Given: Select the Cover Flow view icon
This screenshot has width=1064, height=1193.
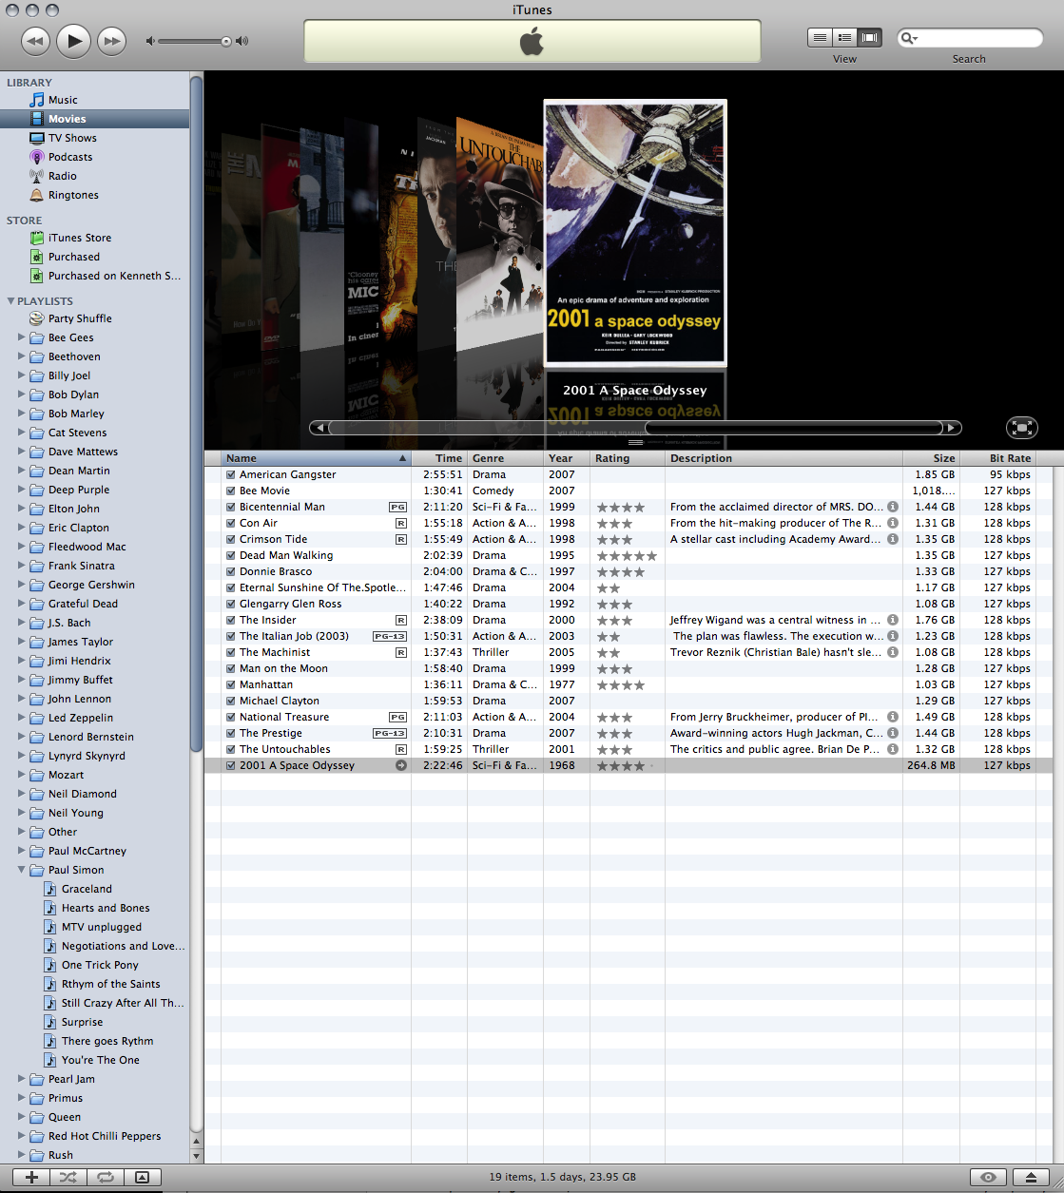Looking at the screenshot, I should tap(869, 38).
